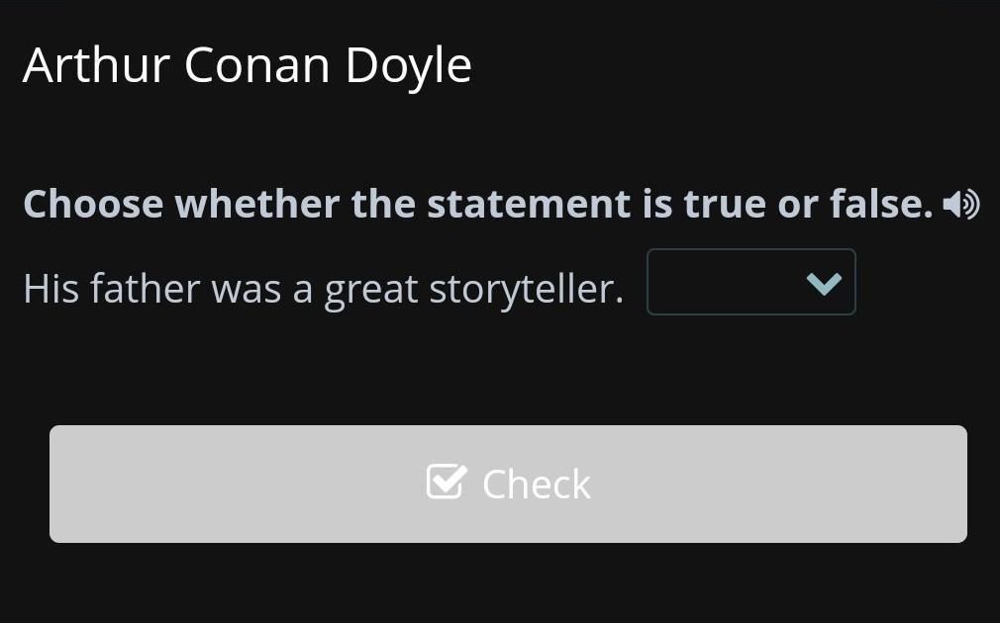This screenshot has height=623, width=1000.
Task: Listen to the question using the sound icon
Action: (x=960, y=205)
